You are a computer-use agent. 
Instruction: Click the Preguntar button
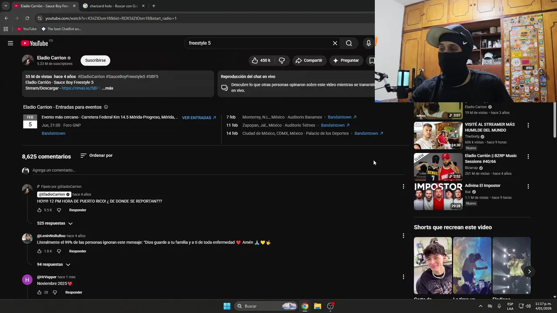click(346, 60)
